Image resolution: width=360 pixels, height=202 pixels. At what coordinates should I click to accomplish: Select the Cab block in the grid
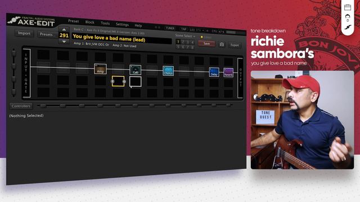click(135, 70)
